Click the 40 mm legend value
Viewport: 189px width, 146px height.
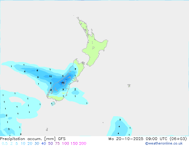[x=44, y=144]
